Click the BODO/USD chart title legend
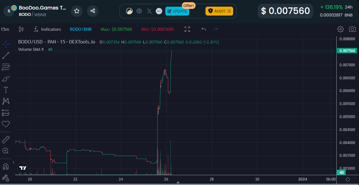The width and height of the screenshot is (359, 185). tap(57, 42)
